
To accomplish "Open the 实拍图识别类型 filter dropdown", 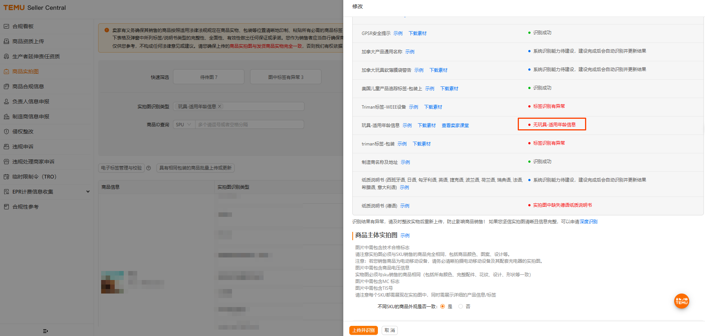I will 263,107.
